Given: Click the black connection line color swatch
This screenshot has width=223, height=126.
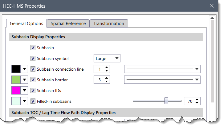Looking at the screenshot, I should 16,69.
